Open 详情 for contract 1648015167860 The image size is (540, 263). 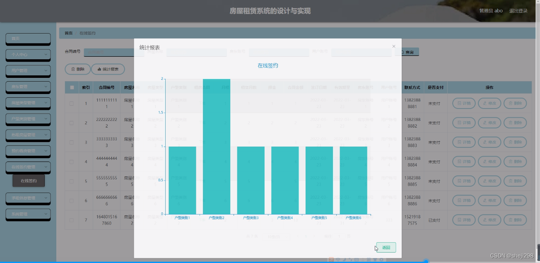(463, 220)
